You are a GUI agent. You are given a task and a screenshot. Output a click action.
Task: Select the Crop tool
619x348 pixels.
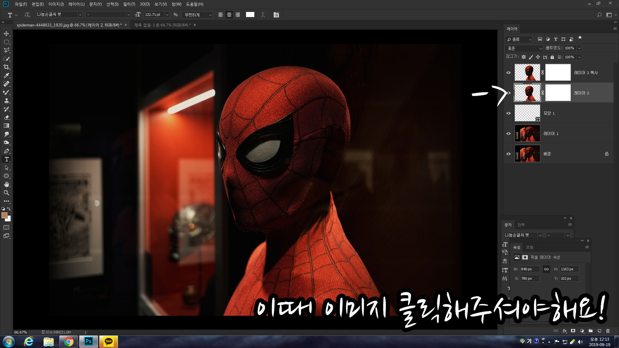[6, 67]
